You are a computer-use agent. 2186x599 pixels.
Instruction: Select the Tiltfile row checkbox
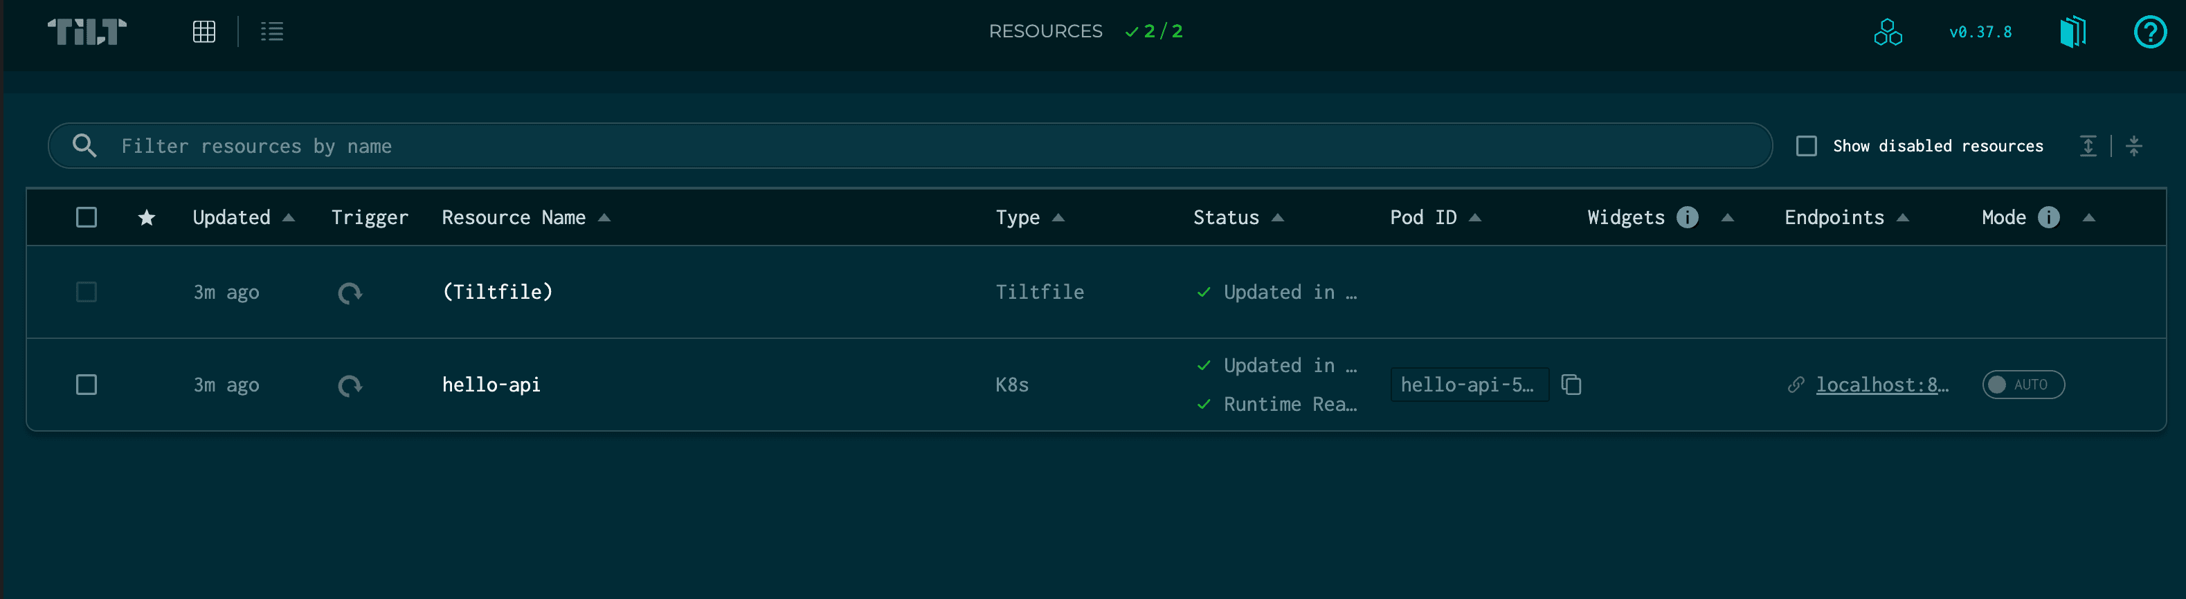pos(87,293)
